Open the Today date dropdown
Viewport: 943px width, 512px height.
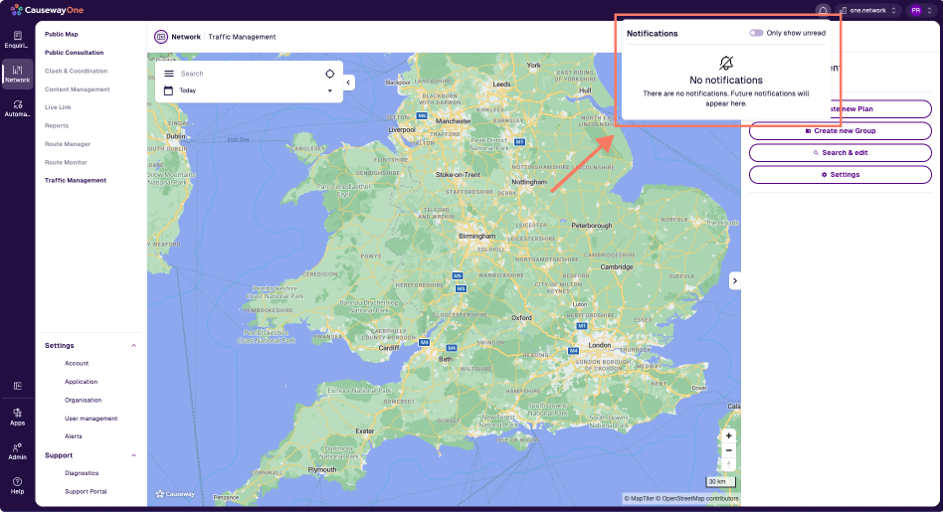329,90
